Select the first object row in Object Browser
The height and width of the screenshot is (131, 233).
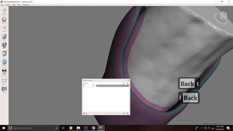[x=106, y=83]
